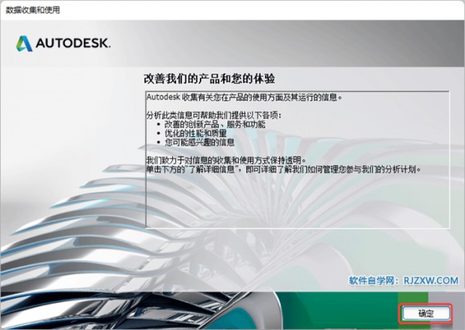Click the text 分析此类信息可帮助我们提供以下各项

tap(213, 115)
